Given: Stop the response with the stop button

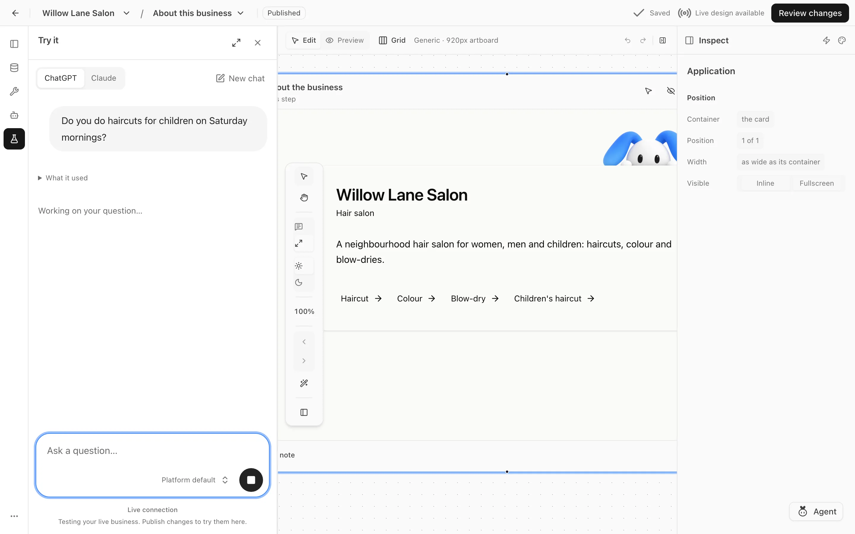Looking at the screenshot, I should pyautogui.click(x=251, y=480).
